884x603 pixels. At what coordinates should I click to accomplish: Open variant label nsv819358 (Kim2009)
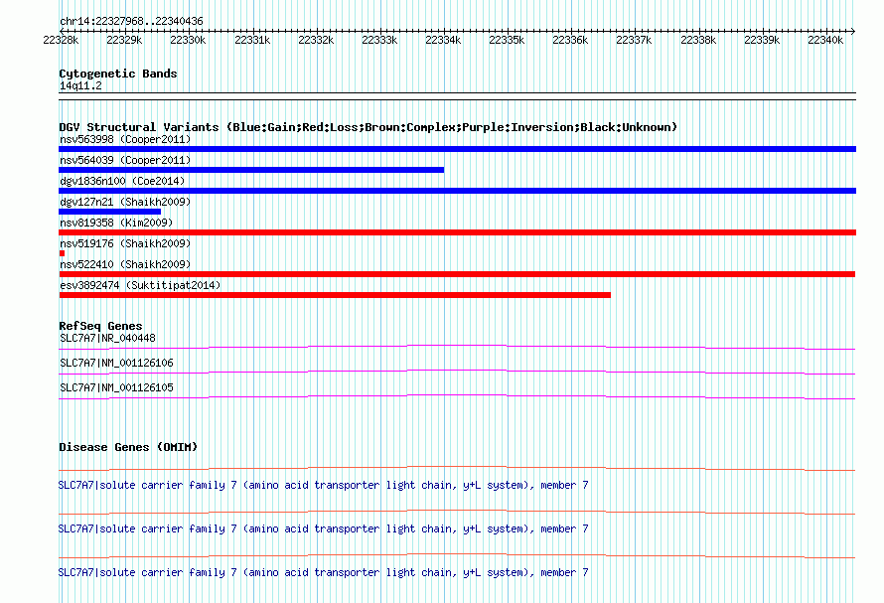[x=116, y=223]
